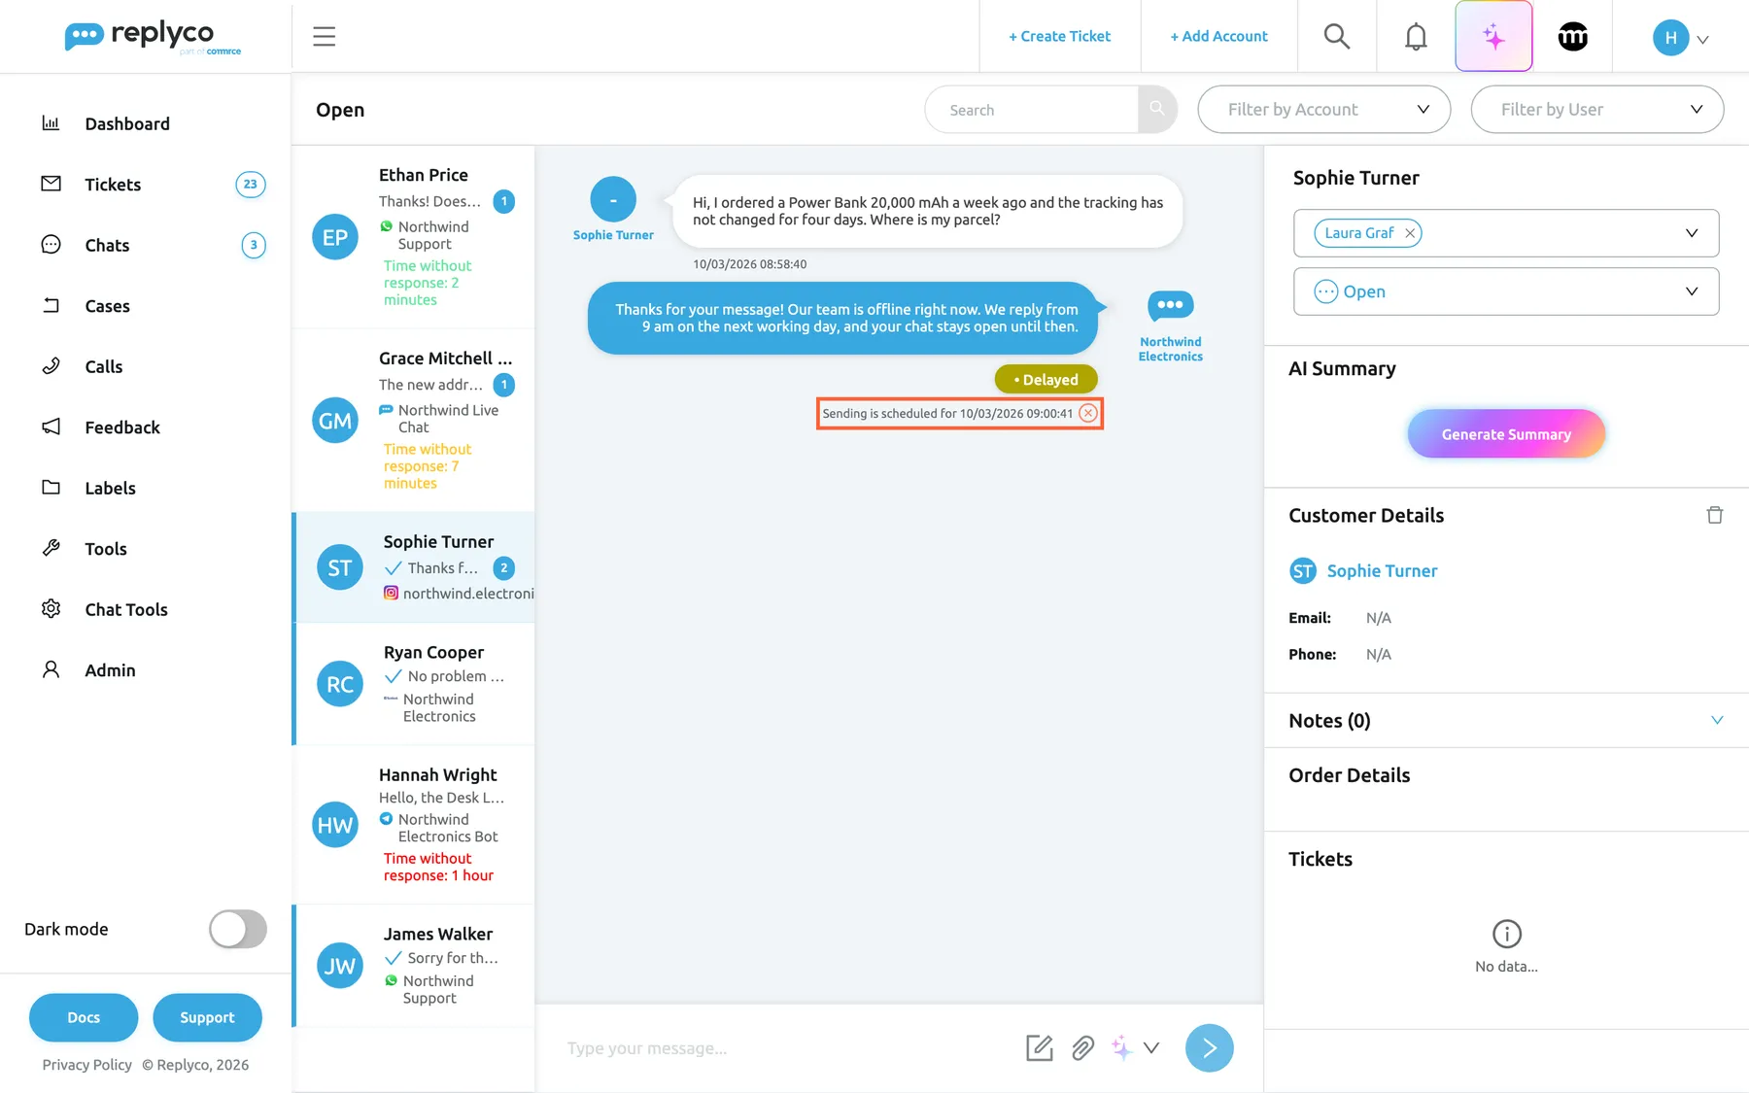Viewport: 1749px width, 1093px height.
Task: Open Chats in sidebar
Action: pyautogui.click(x=107, y=245)
